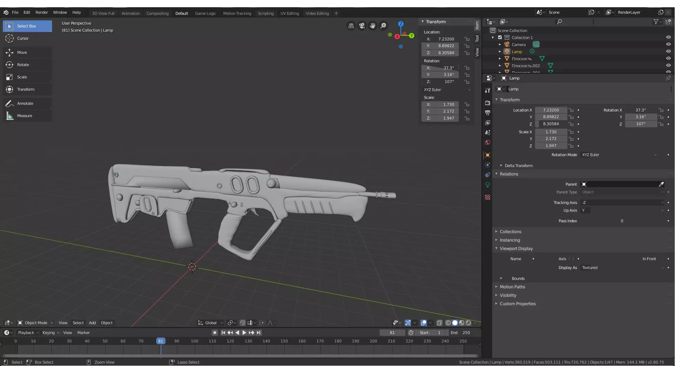Open the Active Tool settings tab
The image size is (675, 366).
pyautogui.click(x=488, y=90)
